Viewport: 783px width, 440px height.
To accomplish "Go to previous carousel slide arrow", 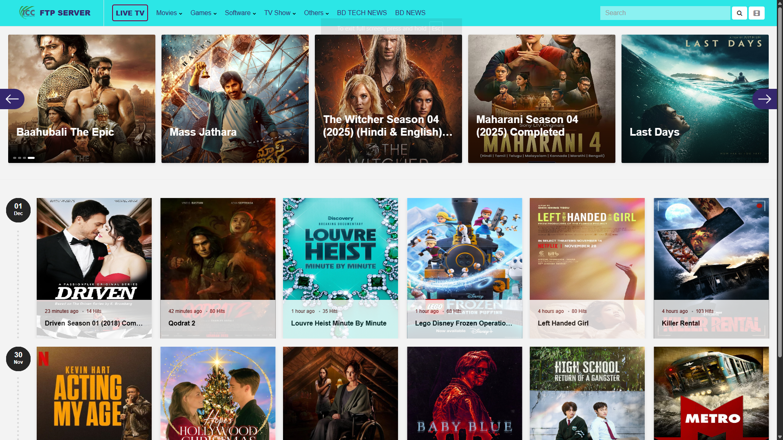I will click(12, 99).
